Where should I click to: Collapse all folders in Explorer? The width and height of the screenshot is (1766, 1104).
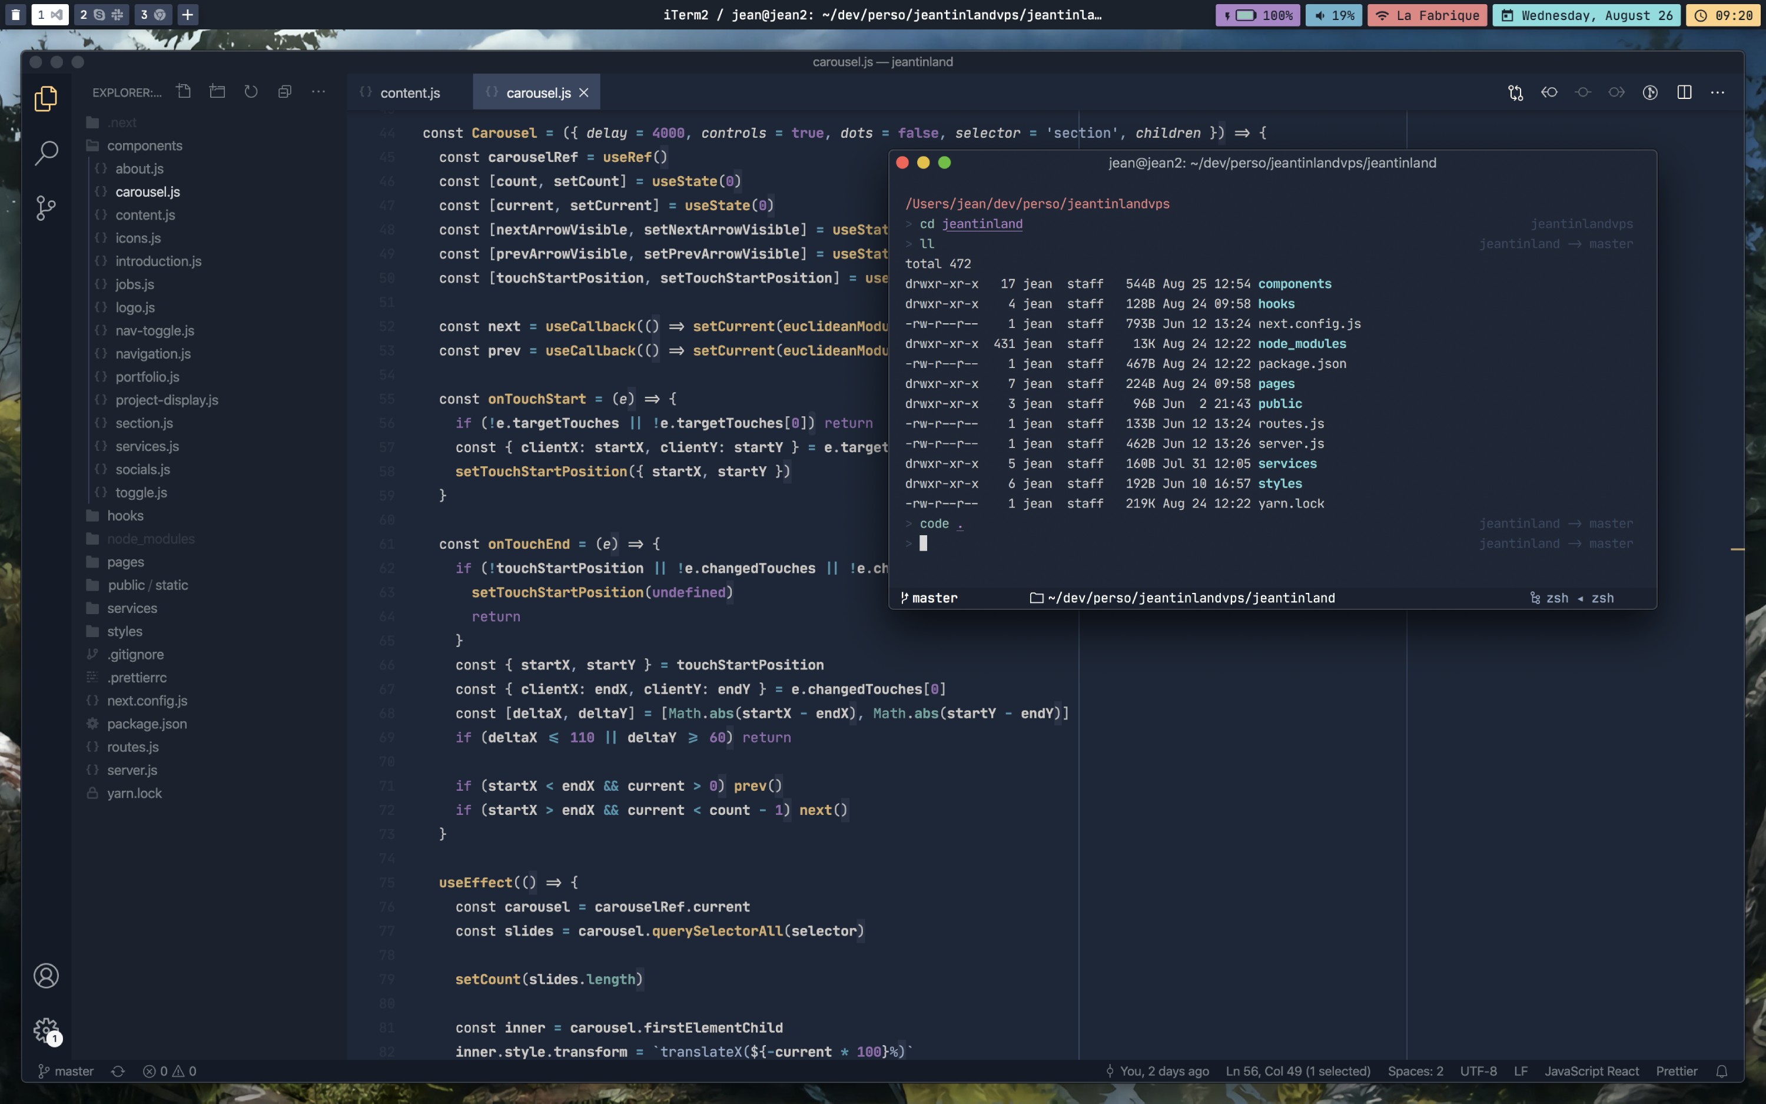point(284,91)
